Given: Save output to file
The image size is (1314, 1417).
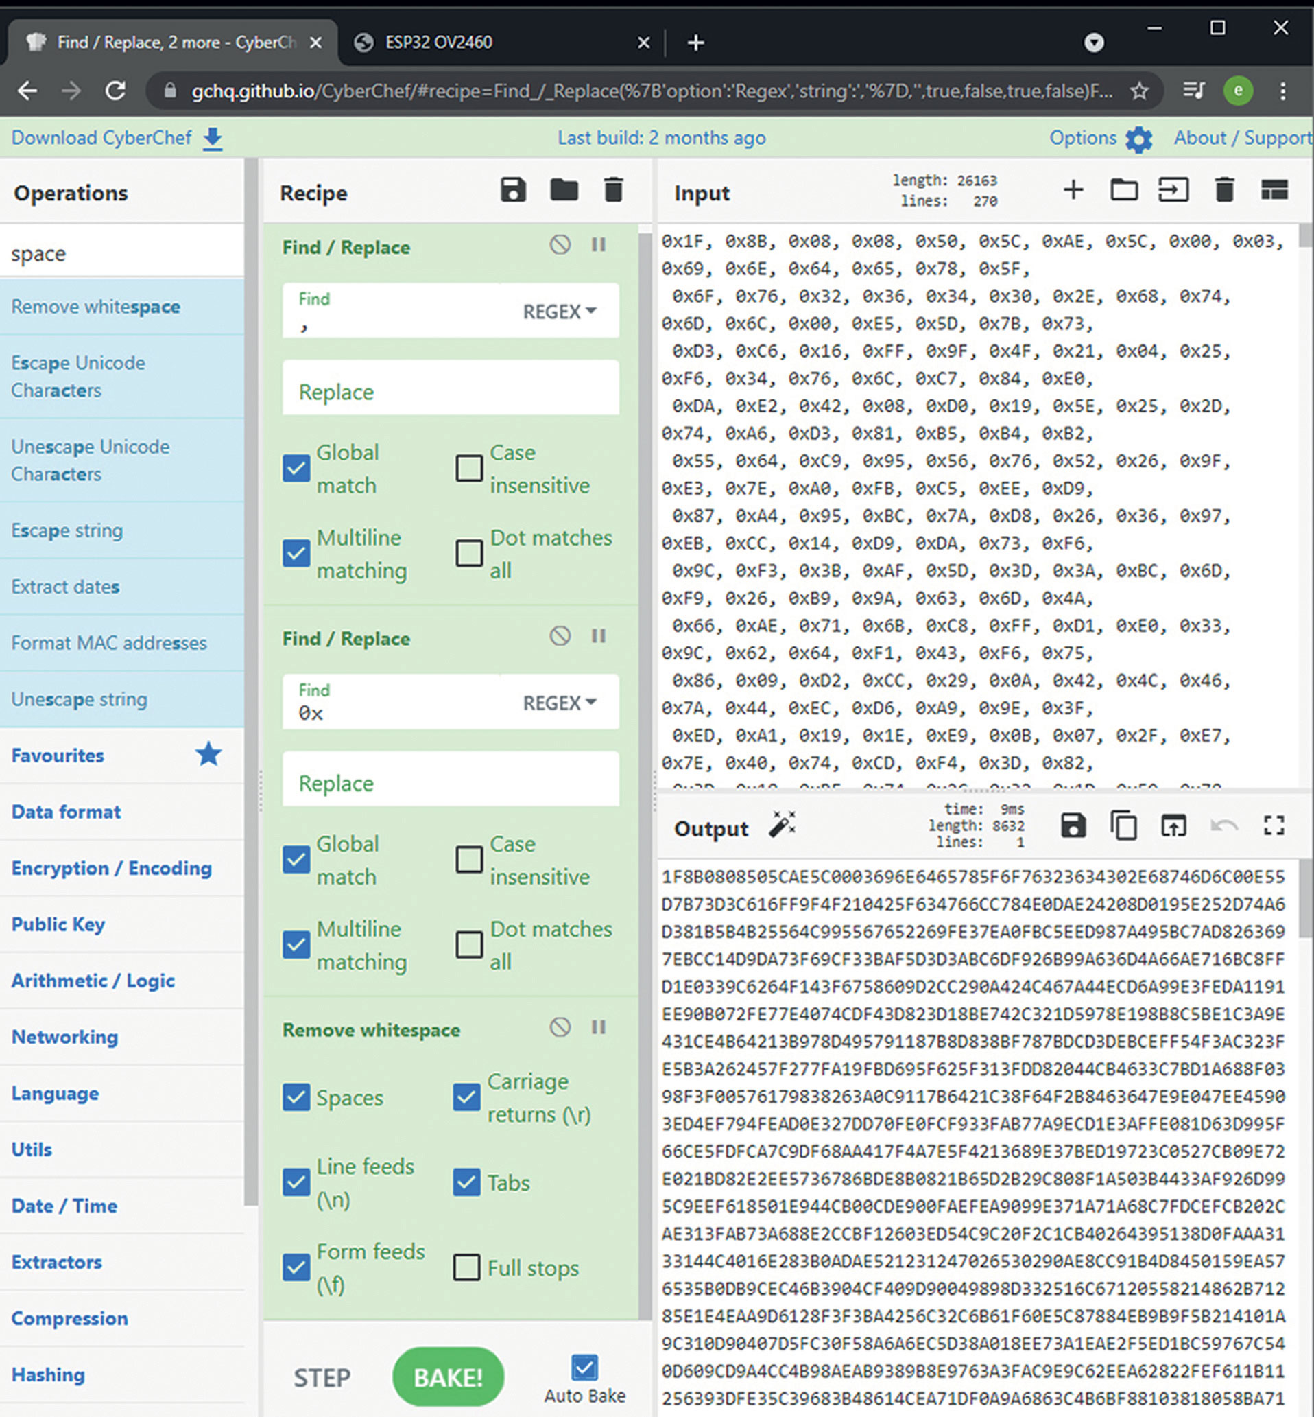Looking at the screenshot, I should point(1073,826).
